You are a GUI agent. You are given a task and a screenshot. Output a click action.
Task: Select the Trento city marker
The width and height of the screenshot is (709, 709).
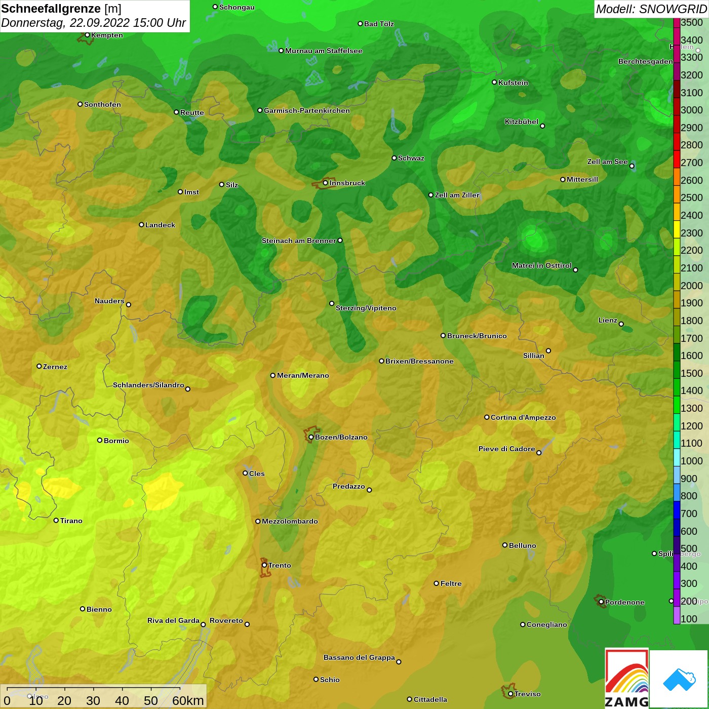coord(264,565)
